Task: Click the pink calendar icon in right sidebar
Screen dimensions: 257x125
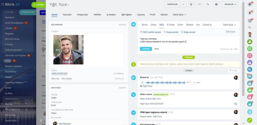Action: coord(250,56)
